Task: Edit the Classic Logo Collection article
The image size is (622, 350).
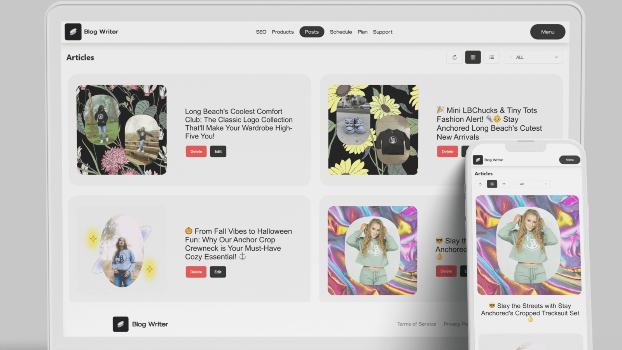Action: [218, 152]
